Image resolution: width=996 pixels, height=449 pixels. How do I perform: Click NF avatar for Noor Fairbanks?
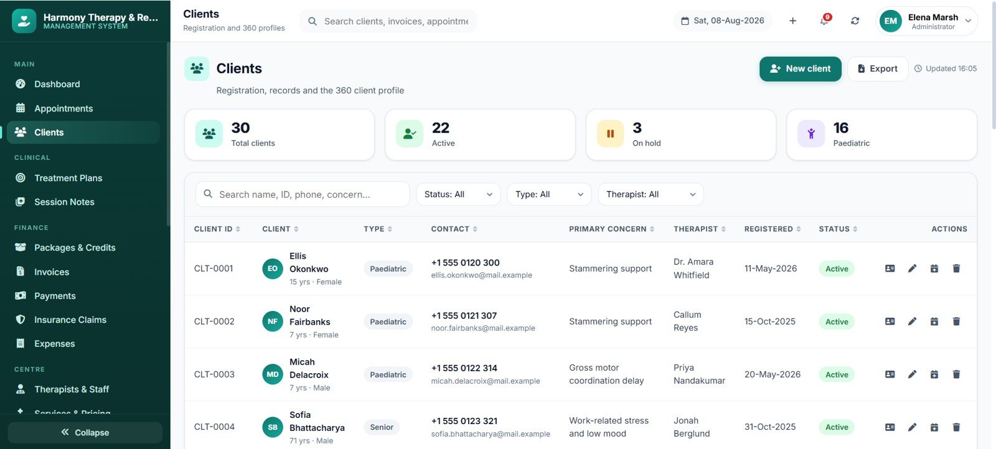click(273, 322)
